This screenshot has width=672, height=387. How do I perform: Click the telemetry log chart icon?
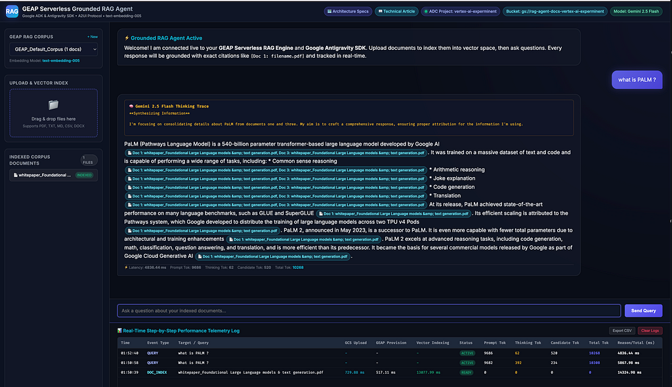click(x=119, y=331)
